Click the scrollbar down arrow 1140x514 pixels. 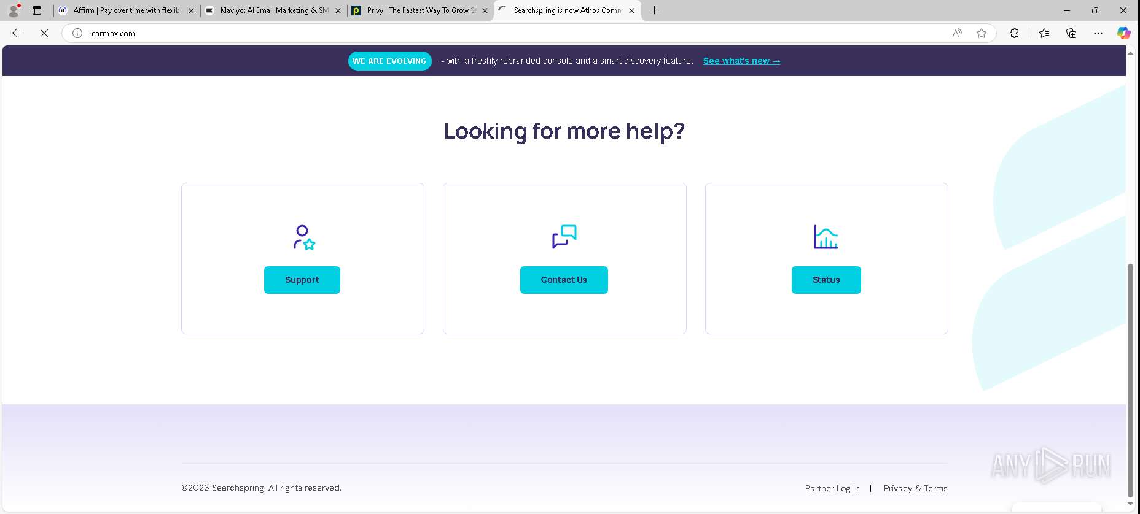pyautogui.click(x=1130, y=504)
